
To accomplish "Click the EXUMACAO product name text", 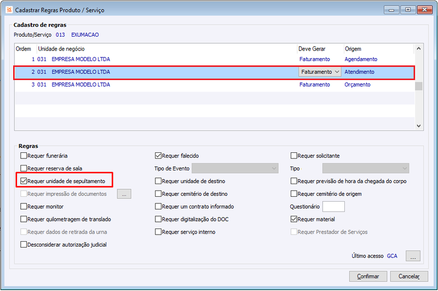I will point(85,35).
